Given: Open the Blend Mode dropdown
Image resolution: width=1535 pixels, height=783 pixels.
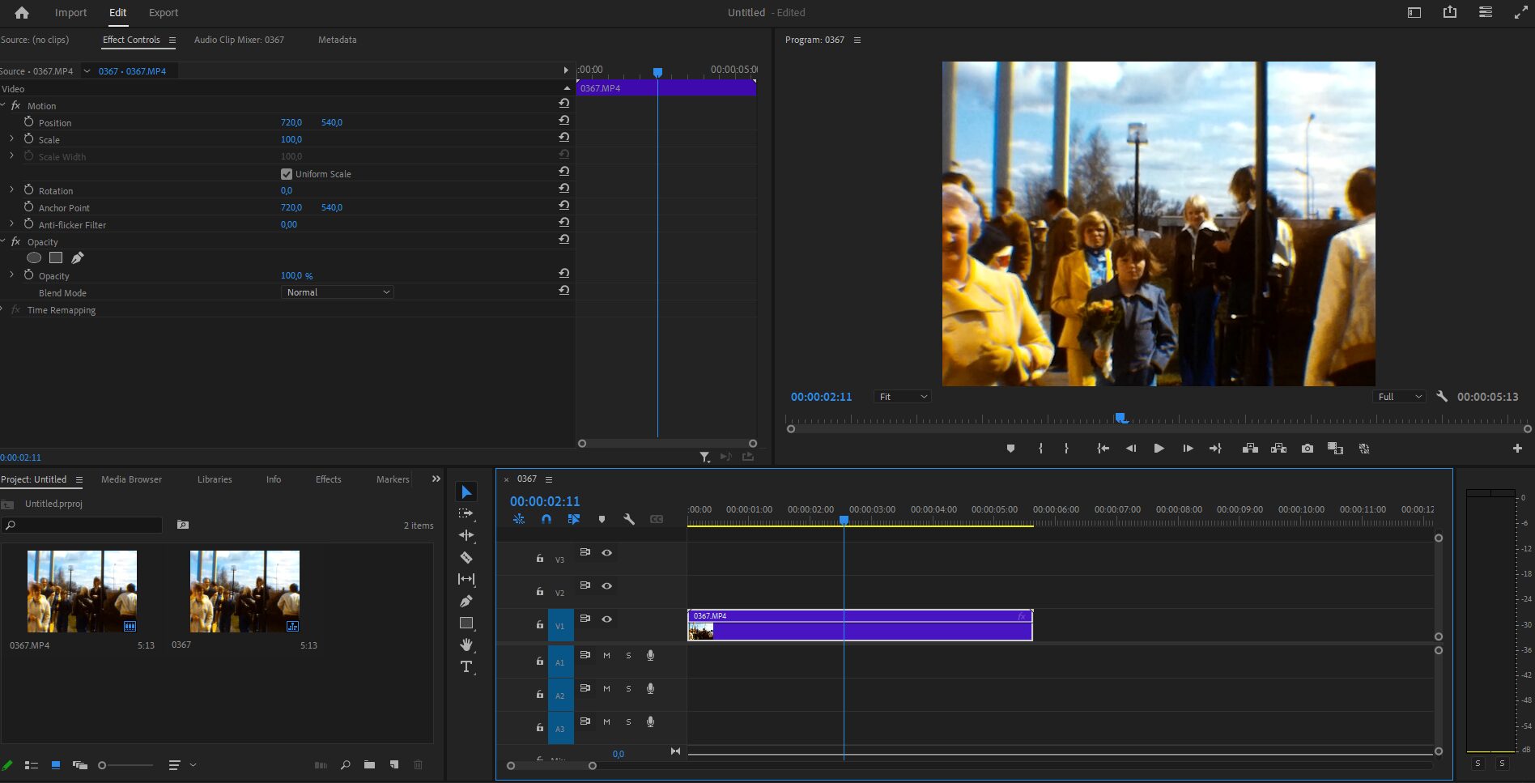Looking at the screenshot, I should [x=338, y=292].
